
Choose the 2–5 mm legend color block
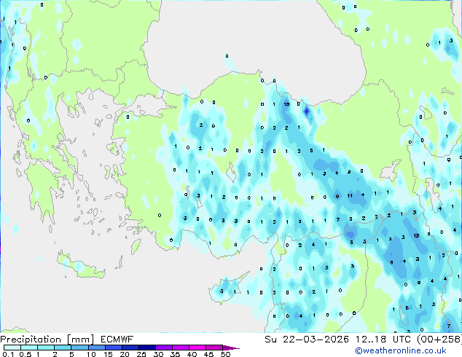tap(63, 348)
